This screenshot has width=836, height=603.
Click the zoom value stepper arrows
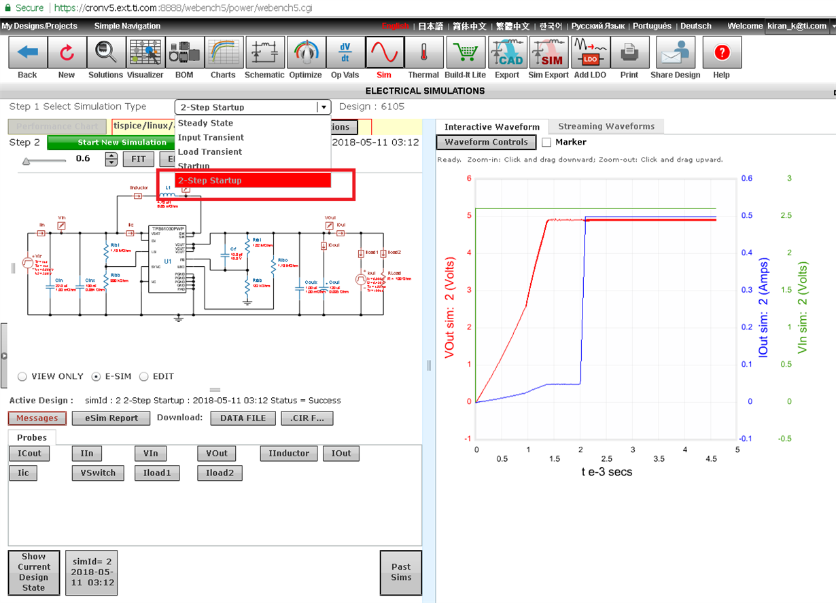(x=111, y=159)
